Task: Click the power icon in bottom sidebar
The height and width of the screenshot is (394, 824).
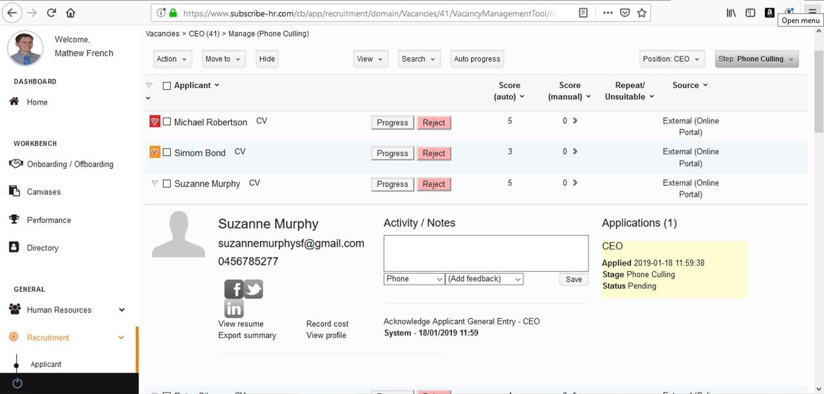Action: click(17, 383)
